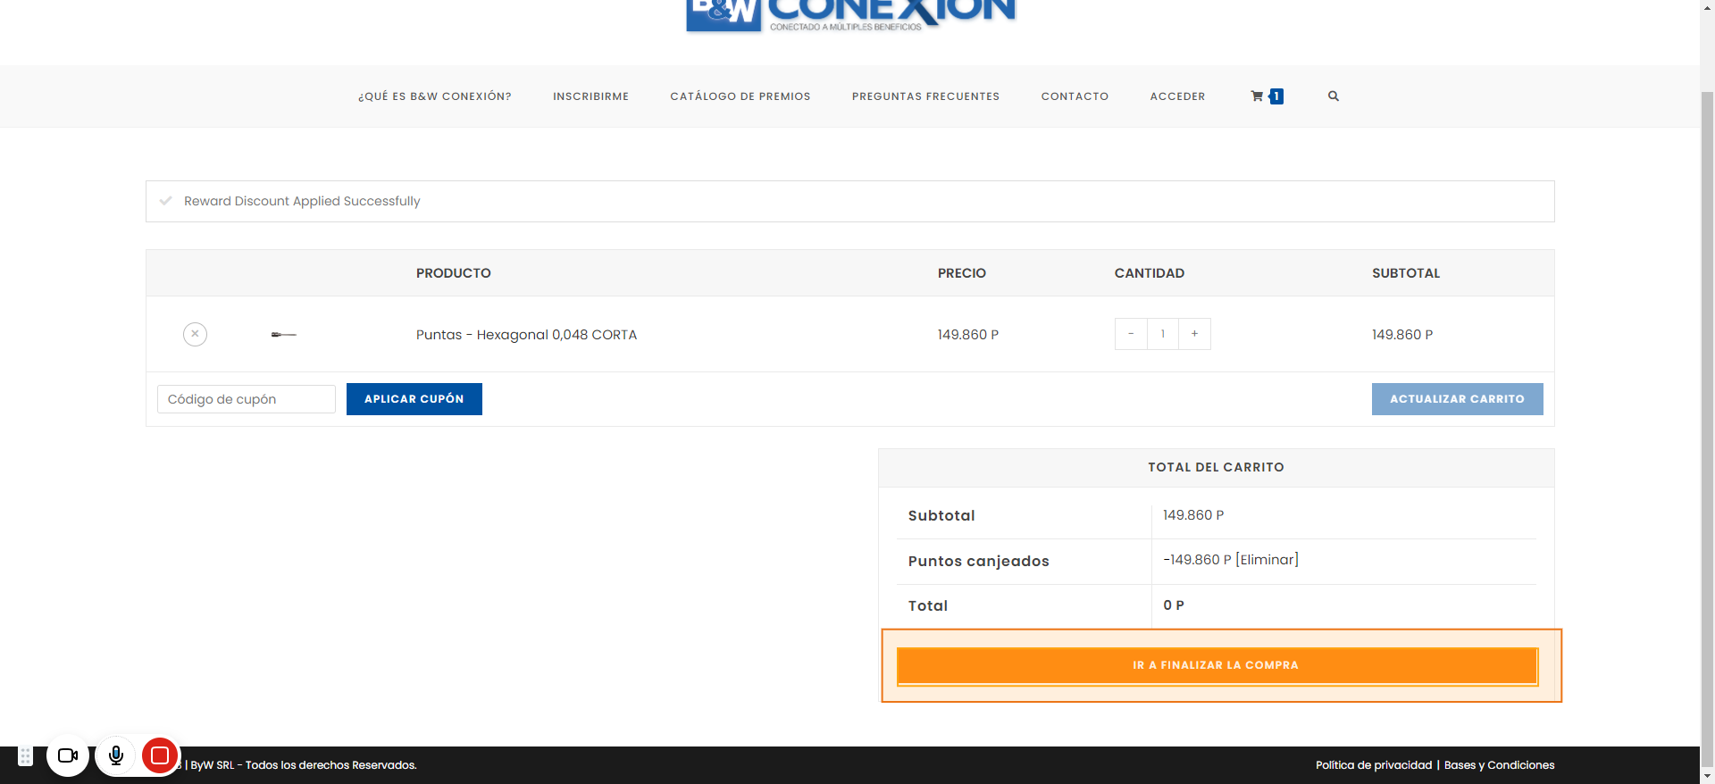
Task: Mute the microphone in recorder bar
Action: [x=116, y=755]
